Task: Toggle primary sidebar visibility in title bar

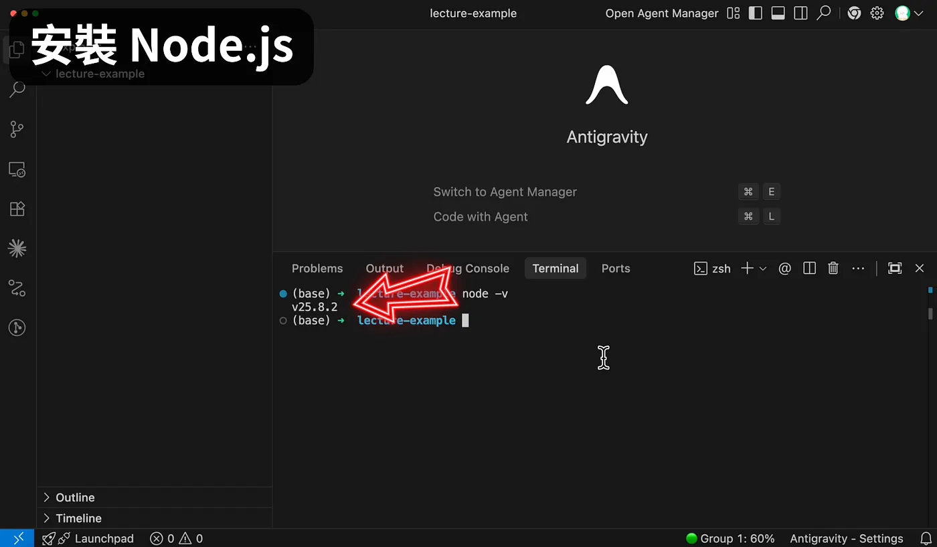Action: tap(756, 13)
